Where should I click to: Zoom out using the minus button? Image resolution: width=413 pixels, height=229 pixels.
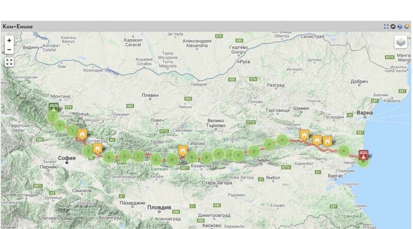9,49
